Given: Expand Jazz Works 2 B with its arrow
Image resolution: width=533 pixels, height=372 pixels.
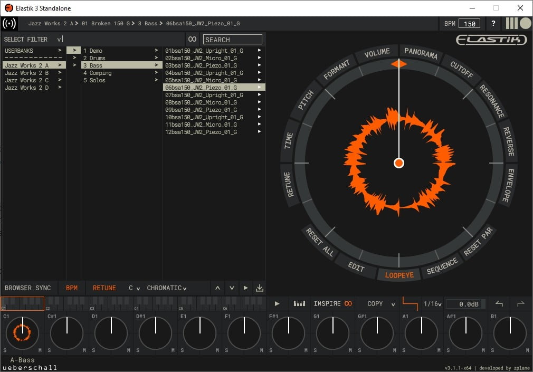Looking at the screenshot, I should [60, 72].
